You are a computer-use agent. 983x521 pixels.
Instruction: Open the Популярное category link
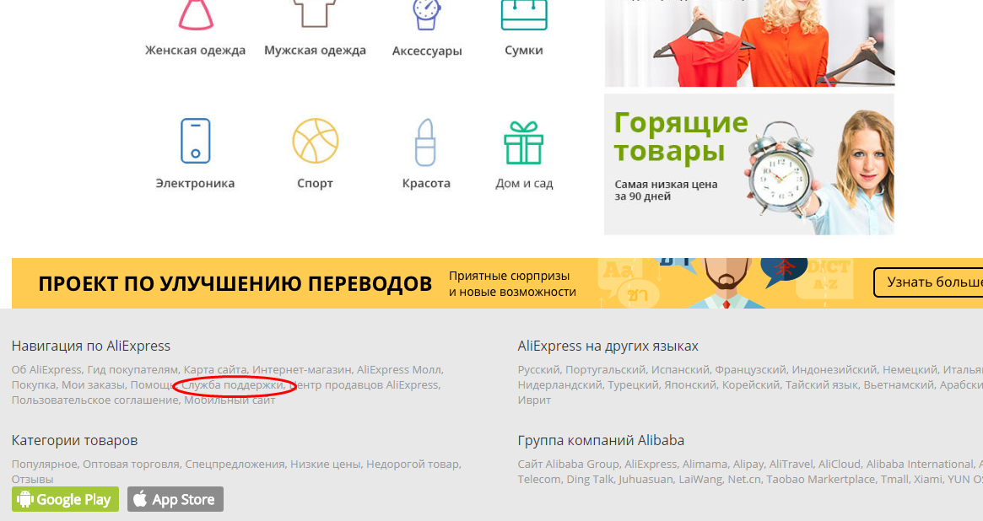(x=44, y=464)
